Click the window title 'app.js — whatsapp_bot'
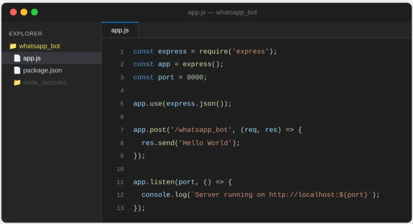Image resolution: width=413 pixels, height=224 pixels. (222, 13)
